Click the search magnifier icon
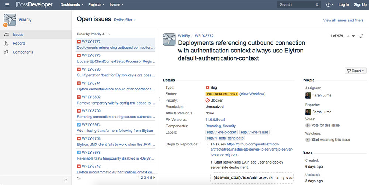This screenshot has width=369, height=185. tap(317, 5)
